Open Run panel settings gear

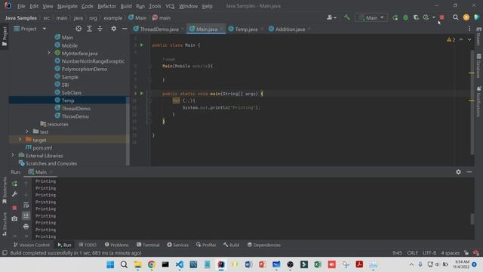[x=458, y=172]
